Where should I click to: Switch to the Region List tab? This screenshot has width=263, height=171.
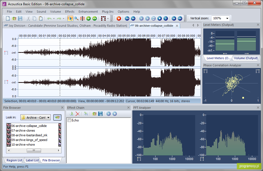14,160
